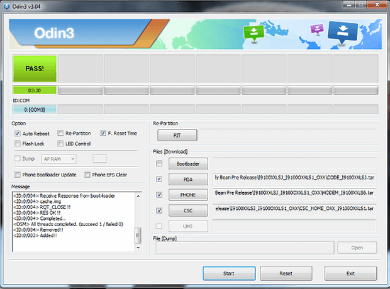The image size is (390, 289).
Task: Click the 'Receive Response from boot-loader' log line
Action: pos(64,196)
